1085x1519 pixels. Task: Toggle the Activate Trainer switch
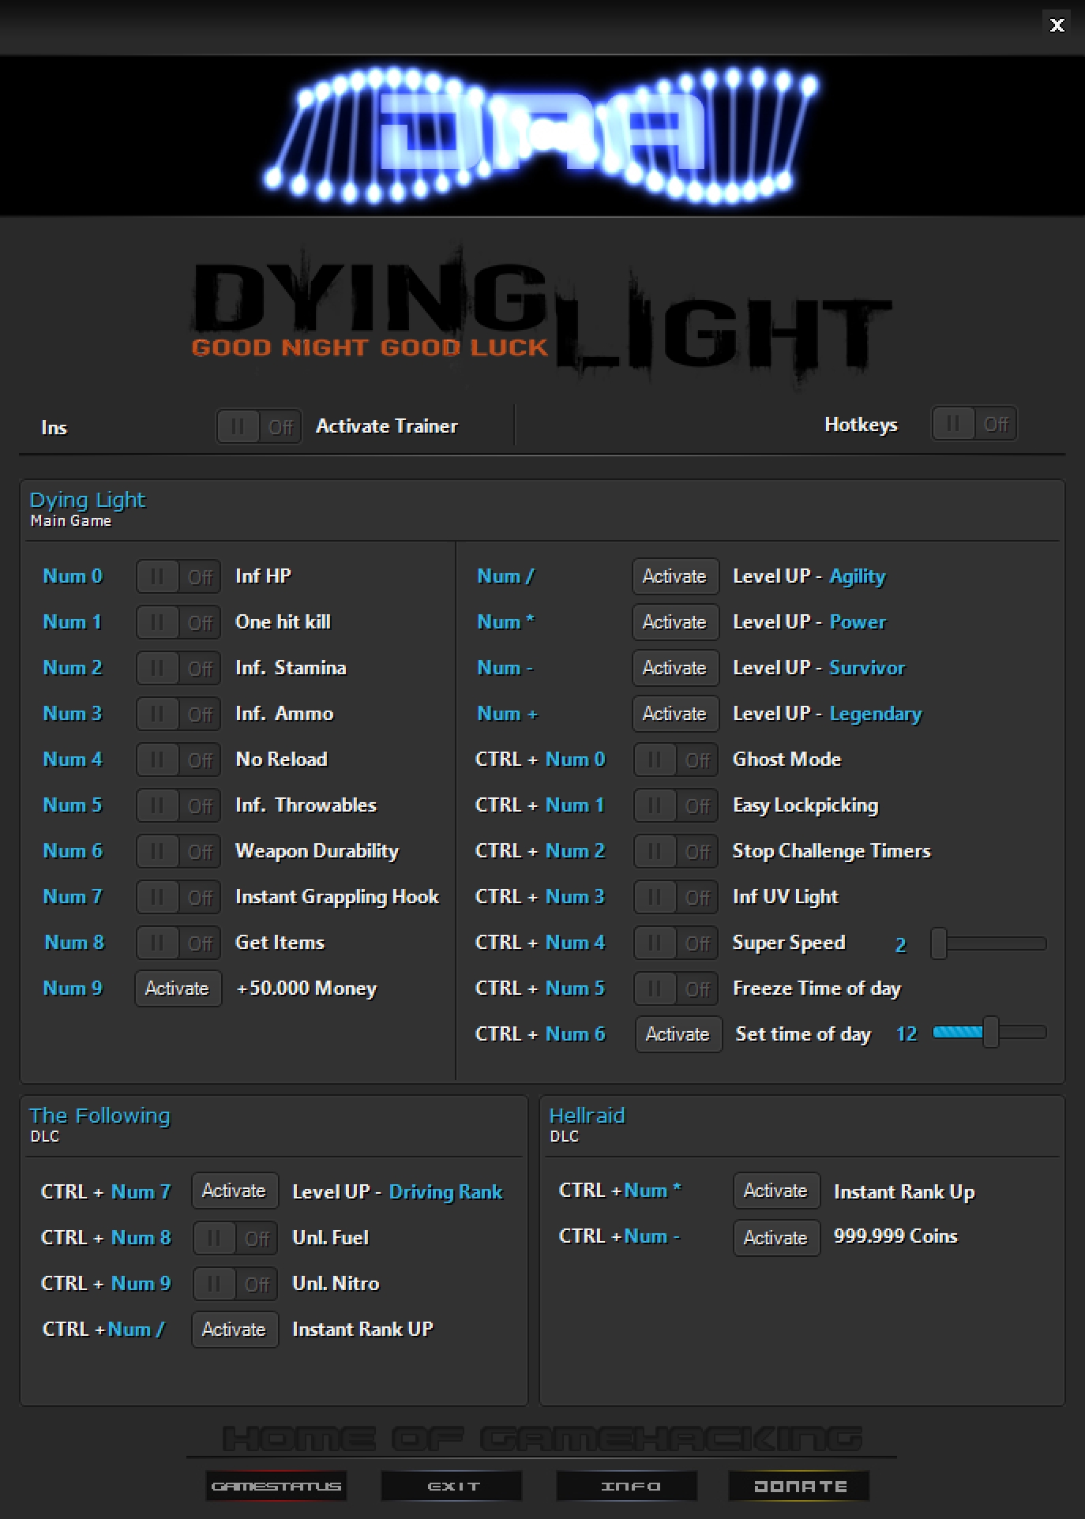click(259, 426)
